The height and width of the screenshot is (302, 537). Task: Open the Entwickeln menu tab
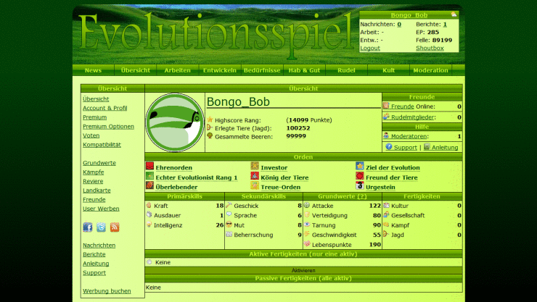click(x=220, y=70)
